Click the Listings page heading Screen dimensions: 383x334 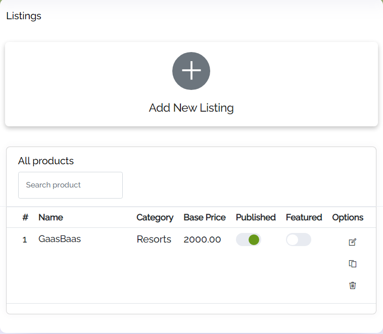click(x=24, y=16)
